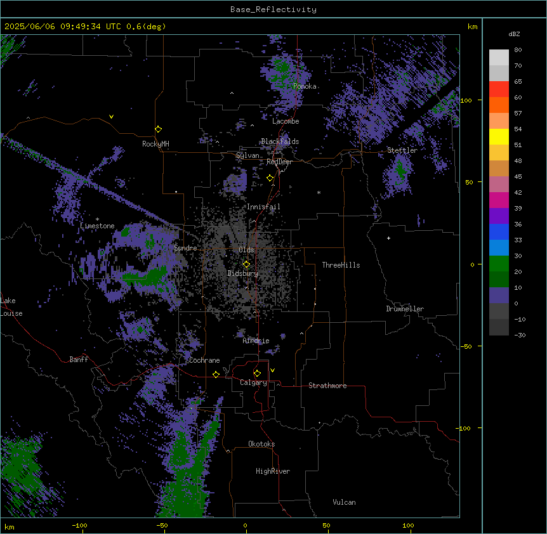Click the Stettler city label

[x=402, y=150]
